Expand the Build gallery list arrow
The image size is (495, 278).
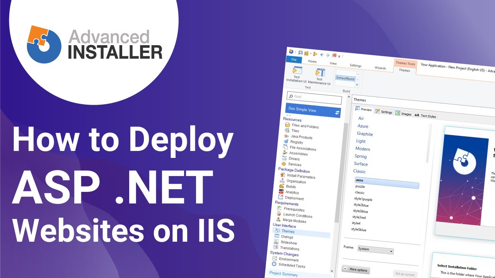[357, 85]
